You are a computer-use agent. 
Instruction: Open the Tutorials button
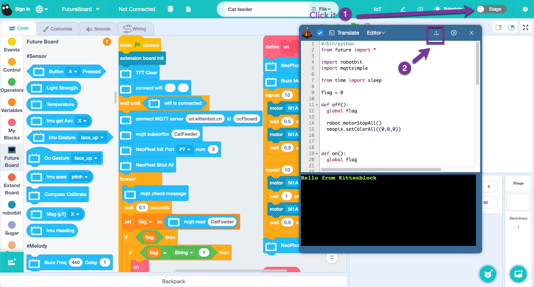448,9
